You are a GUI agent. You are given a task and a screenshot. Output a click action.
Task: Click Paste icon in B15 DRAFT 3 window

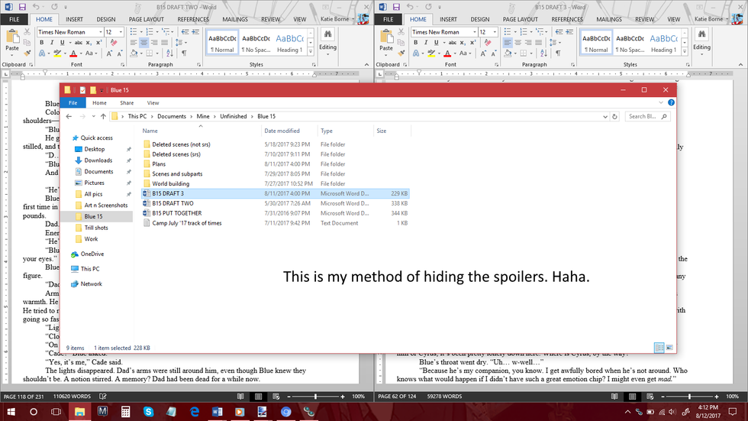tap(386, 42)
